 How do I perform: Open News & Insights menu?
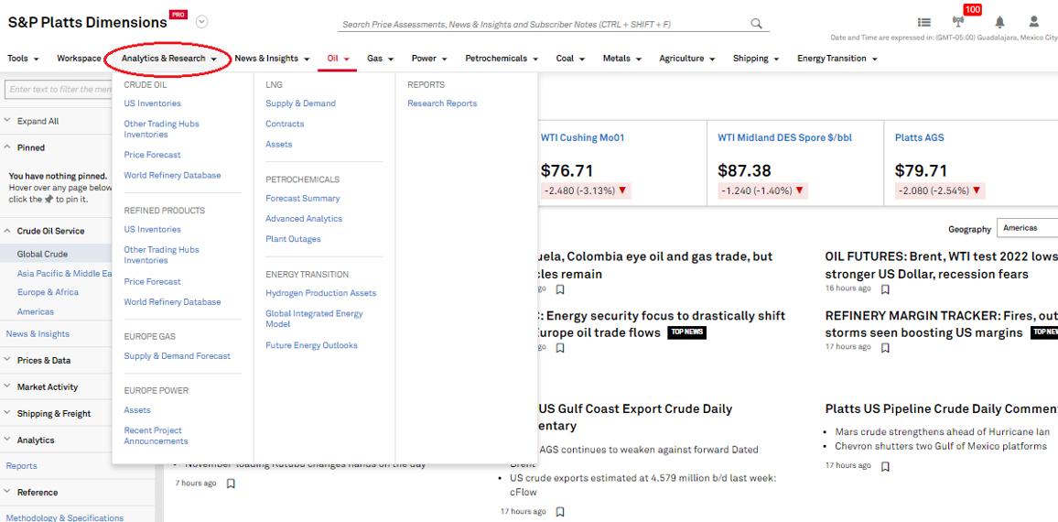coord(271,58)
